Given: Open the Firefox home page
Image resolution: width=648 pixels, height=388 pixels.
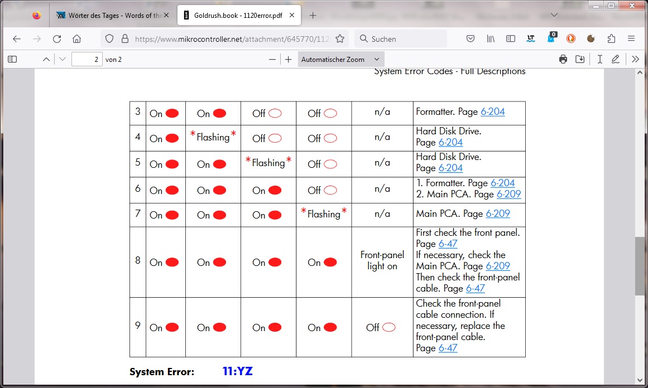Looking at the screenshot, I should pos(77,39).
